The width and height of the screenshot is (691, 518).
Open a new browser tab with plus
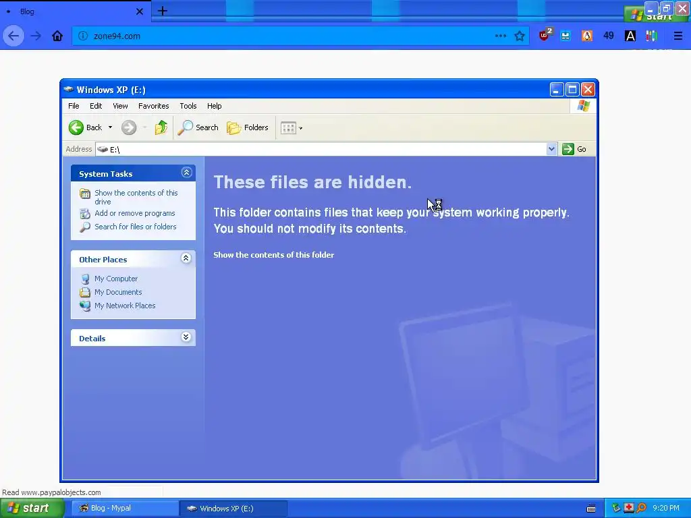click(162, 11)
